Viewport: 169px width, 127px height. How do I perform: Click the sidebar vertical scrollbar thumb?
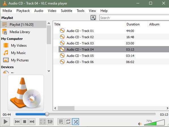[x=49, y=35]
